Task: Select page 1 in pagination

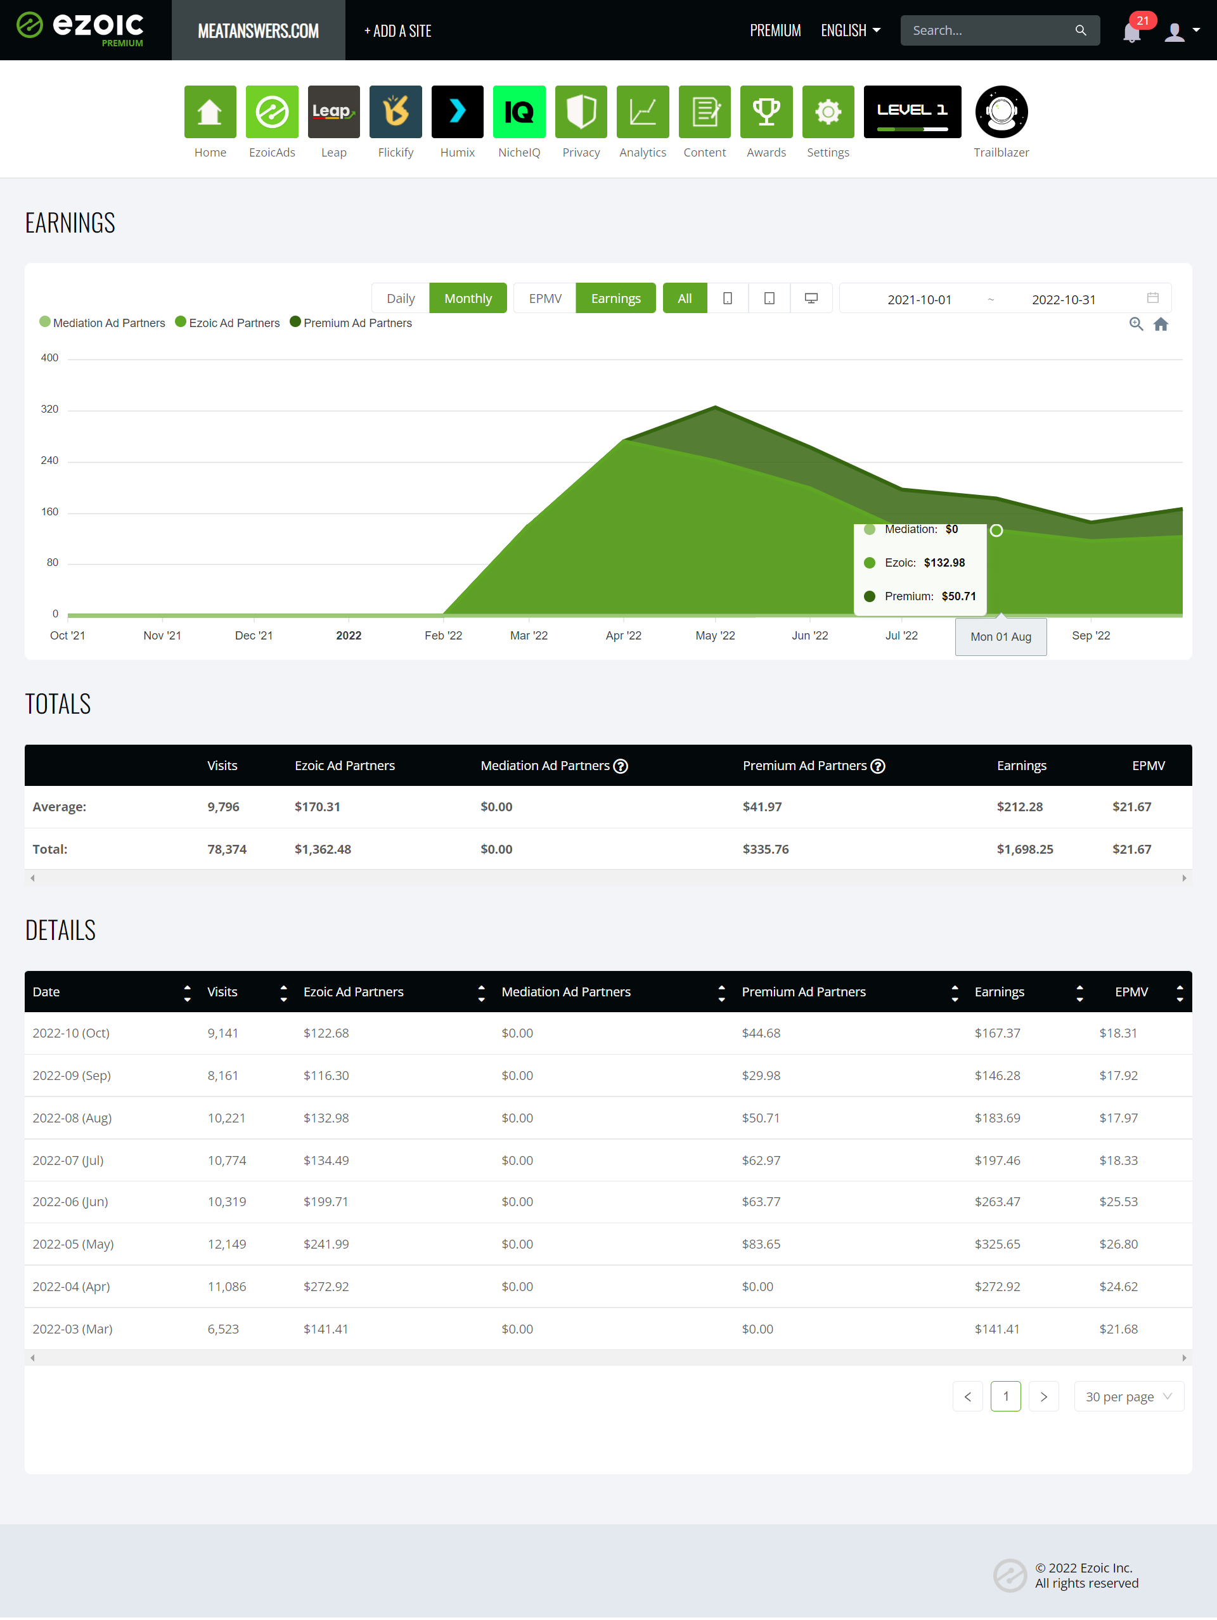Action: pos(1006,1397)
